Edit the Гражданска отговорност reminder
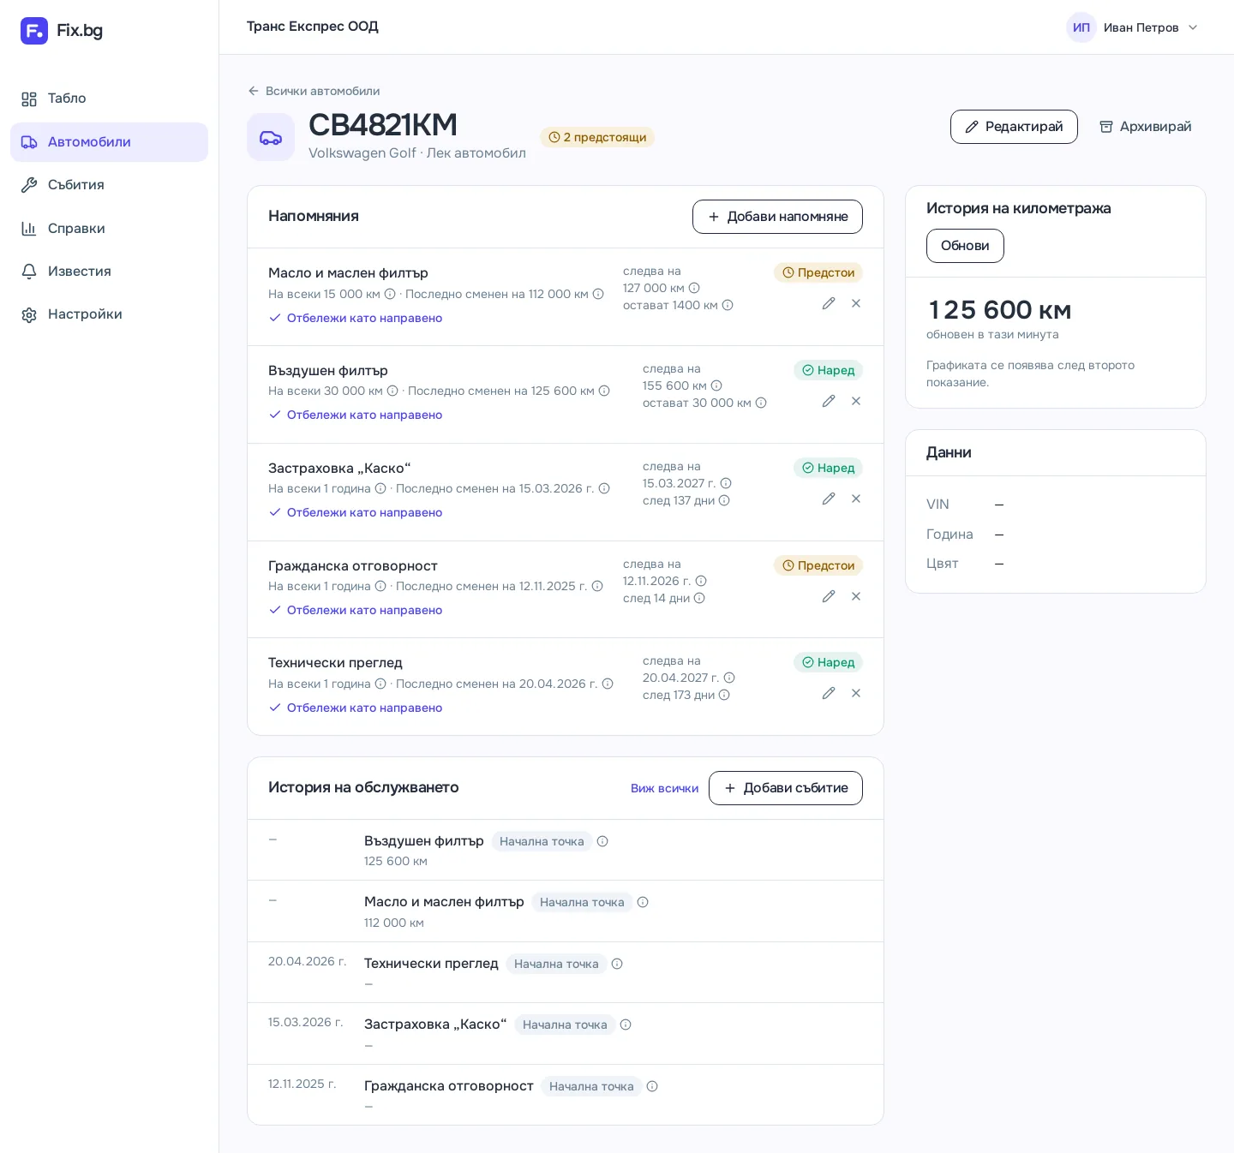The image size is (1234, 1153). 829,596
